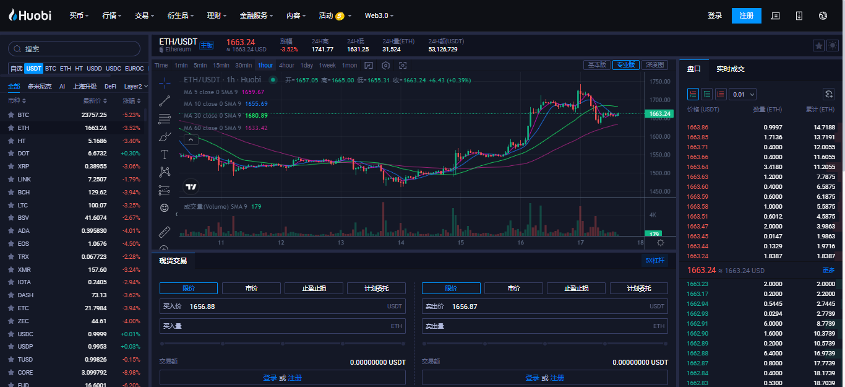This screenshot has width=845, height=387.
Task: Click the blue 注册 button
Action: tap(746, 15)
